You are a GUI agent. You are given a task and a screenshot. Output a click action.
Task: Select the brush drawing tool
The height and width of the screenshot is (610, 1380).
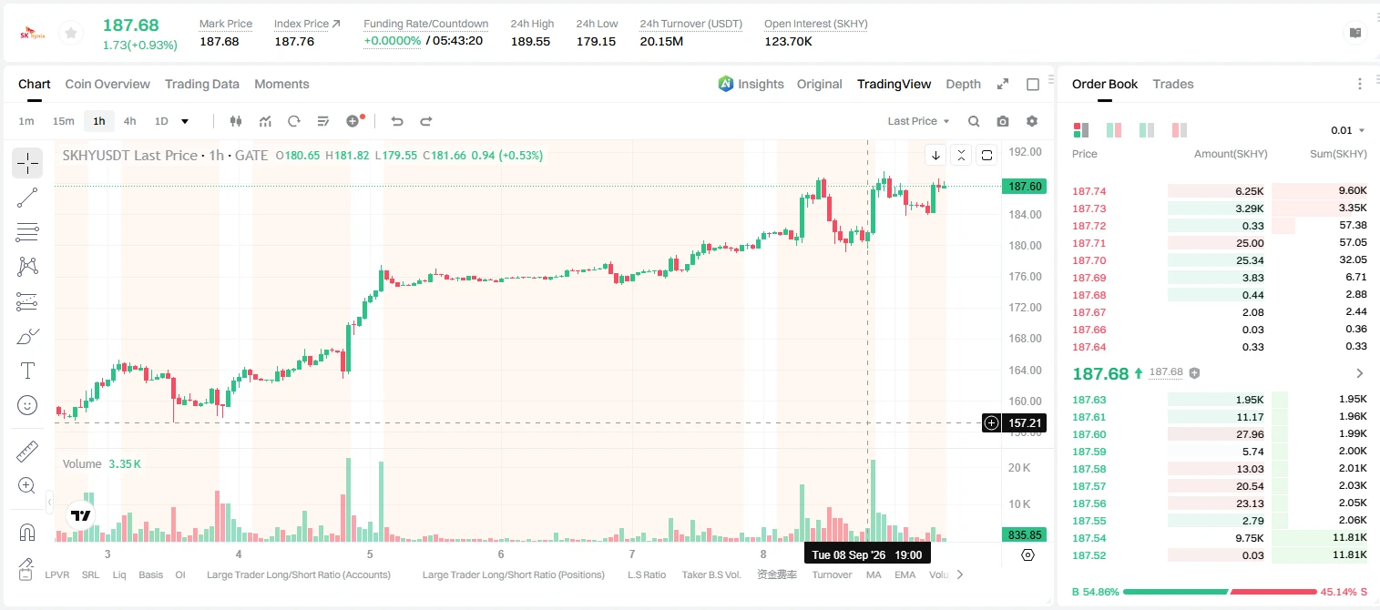tap(27, 336)
